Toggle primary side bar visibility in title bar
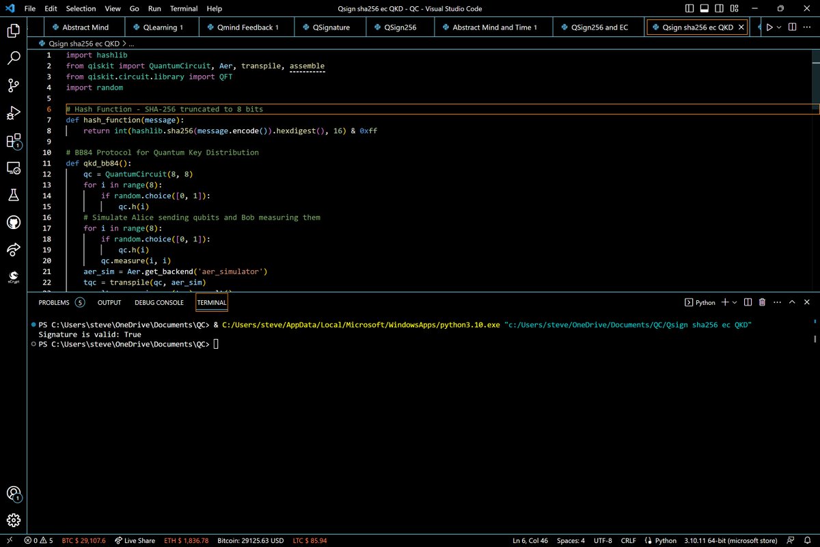 click(x=689, y=9)
